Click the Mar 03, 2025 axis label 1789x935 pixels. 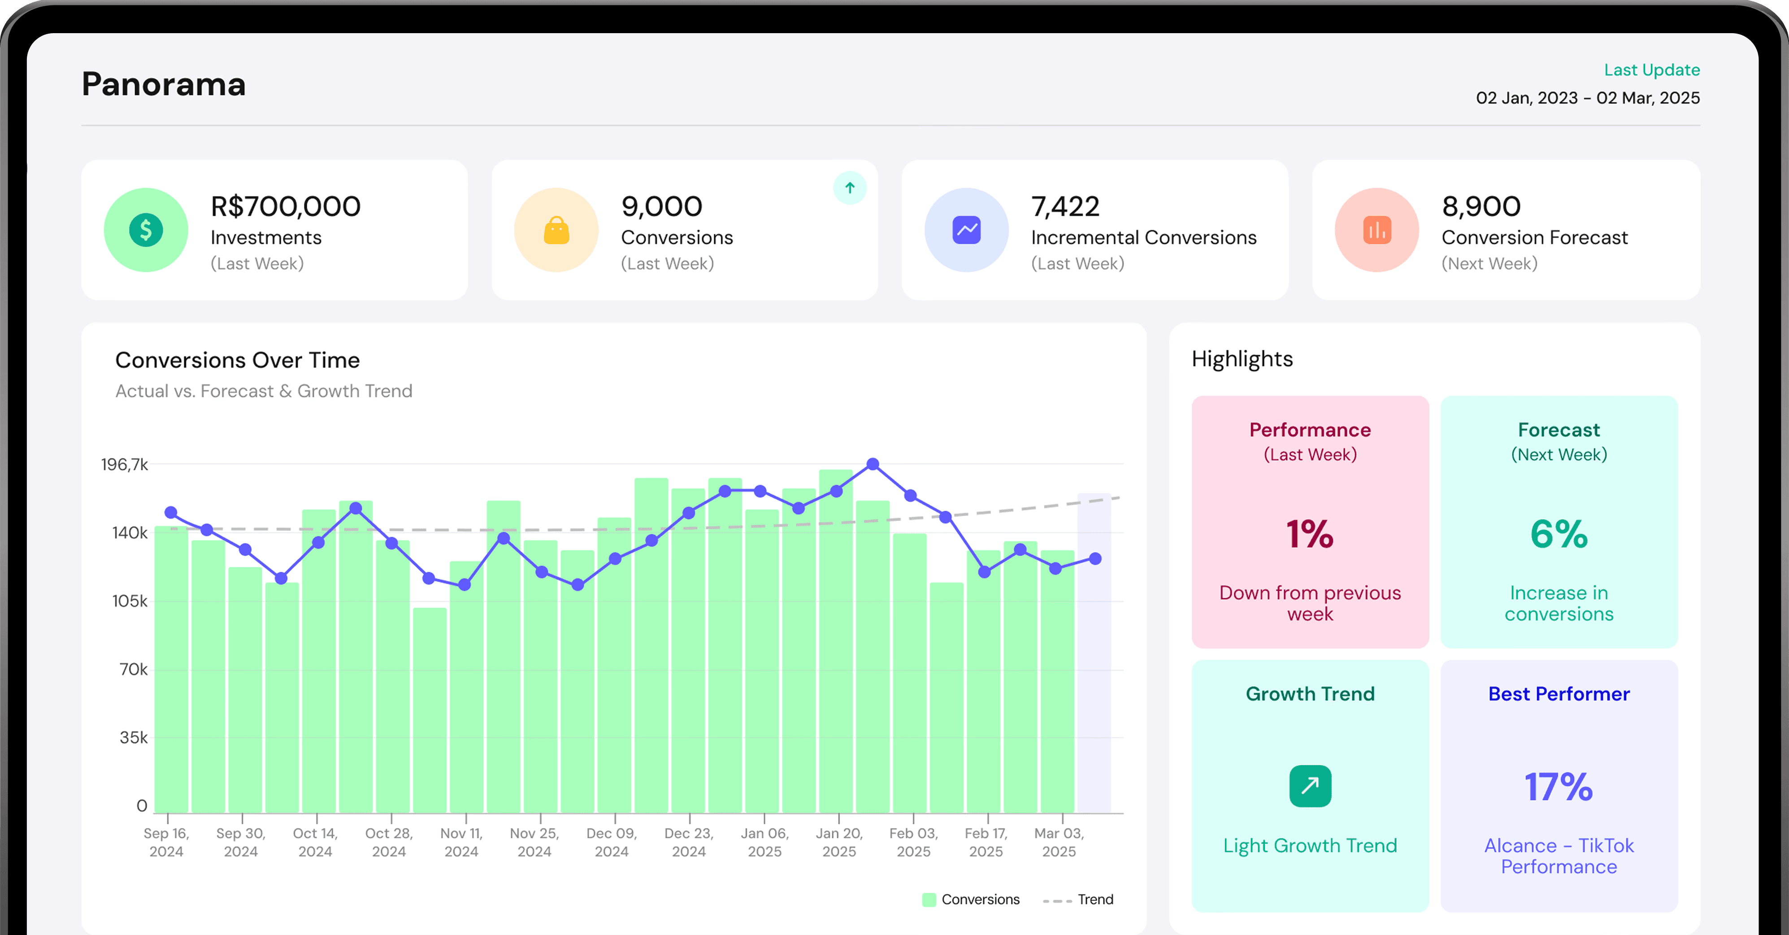click(1059, 842)
